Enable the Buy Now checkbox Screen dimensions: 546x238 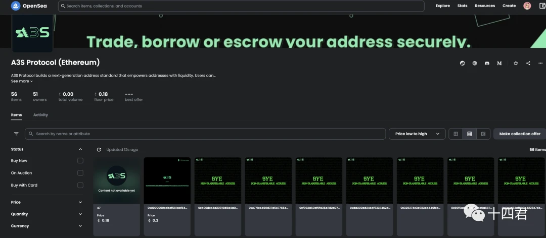(80, 160)
